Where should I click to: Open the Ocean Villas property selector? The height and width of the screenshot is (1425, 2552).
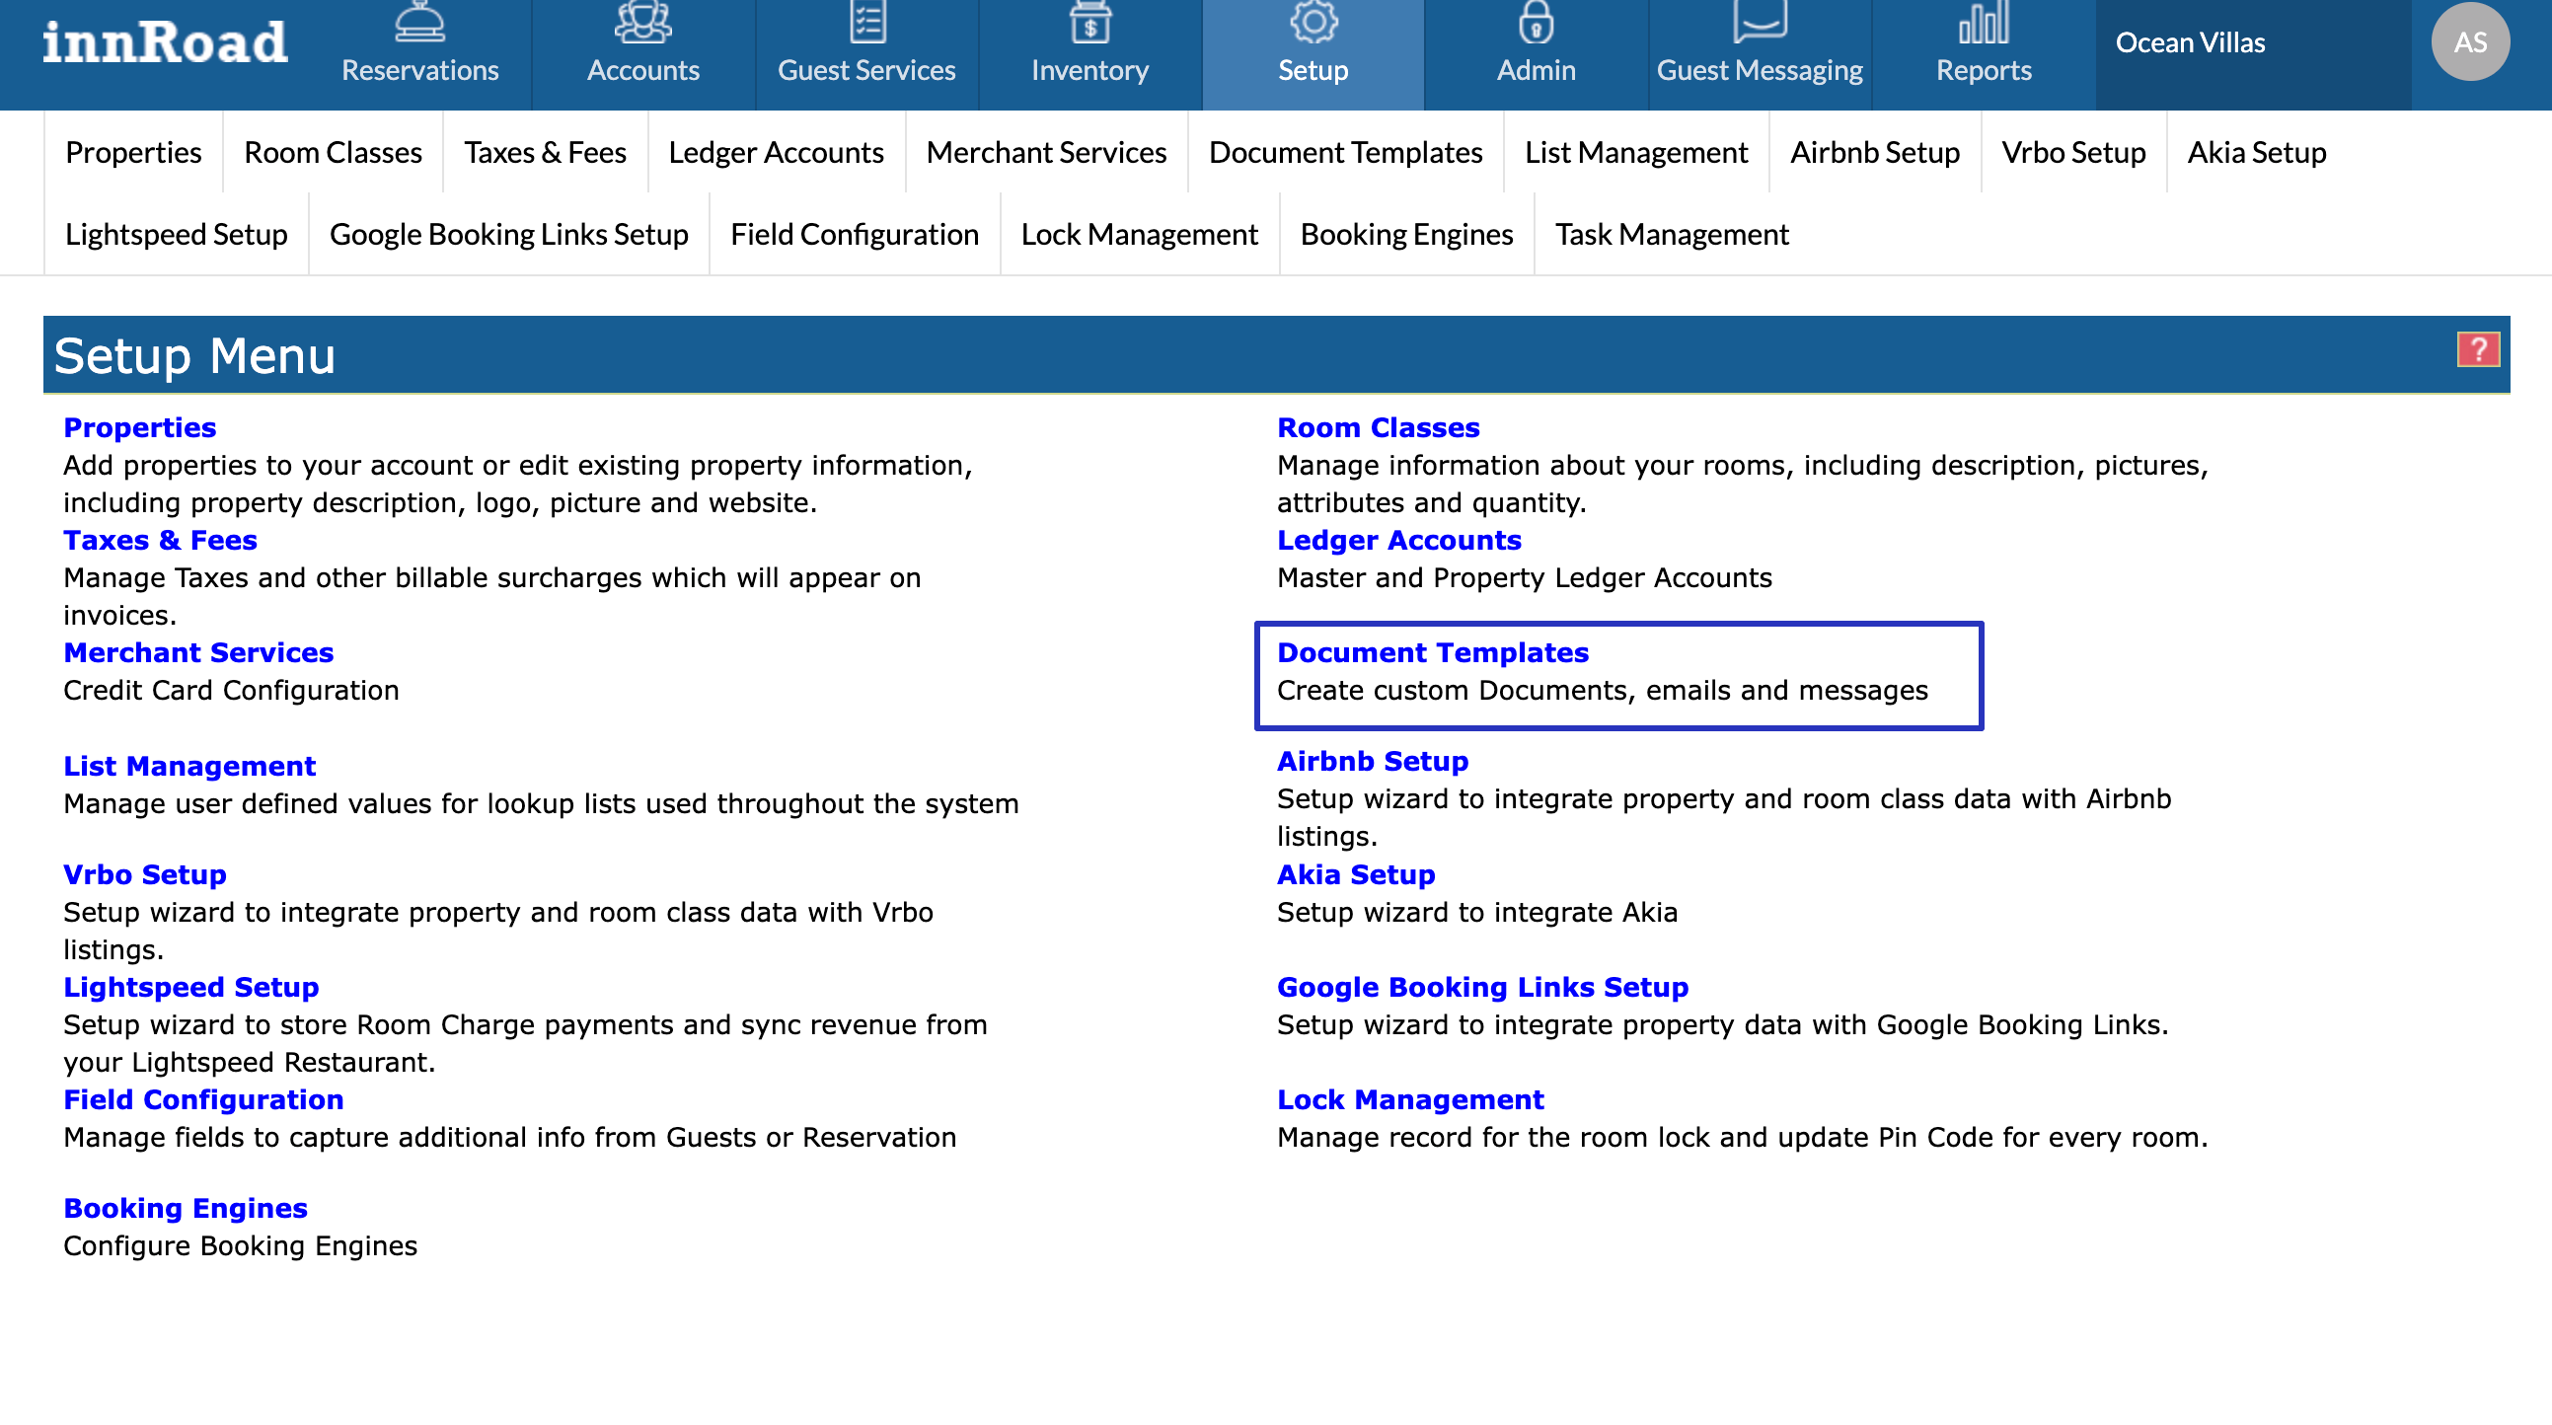click(x=2191, y=42)
